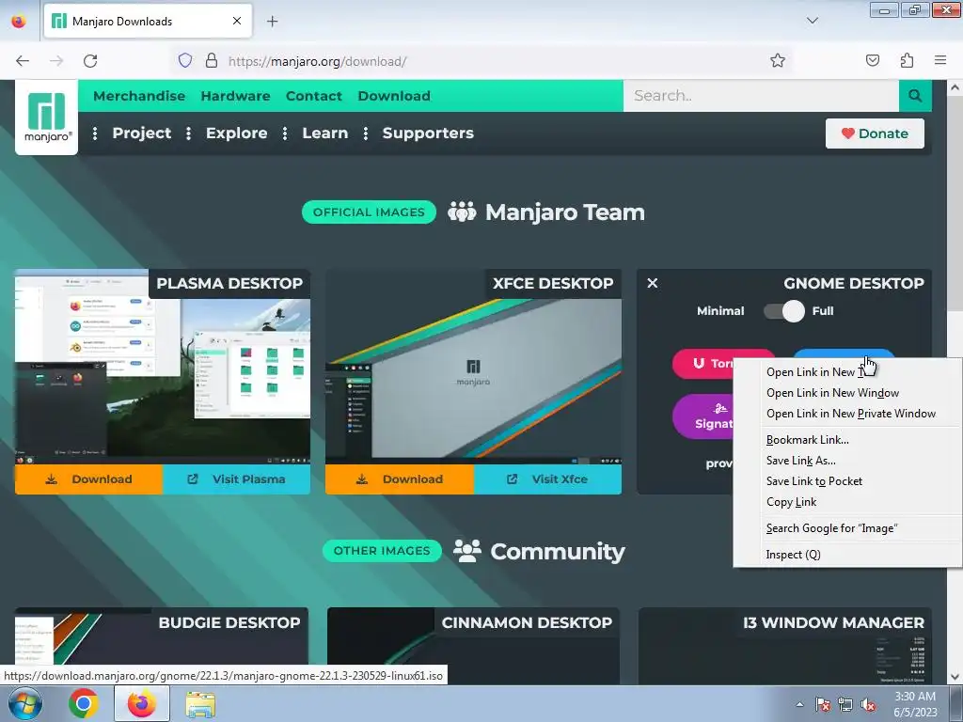The height and width of the screenshot is (722, 963).
Task: Click the padlock site info icon
Action: coord(212,61)
